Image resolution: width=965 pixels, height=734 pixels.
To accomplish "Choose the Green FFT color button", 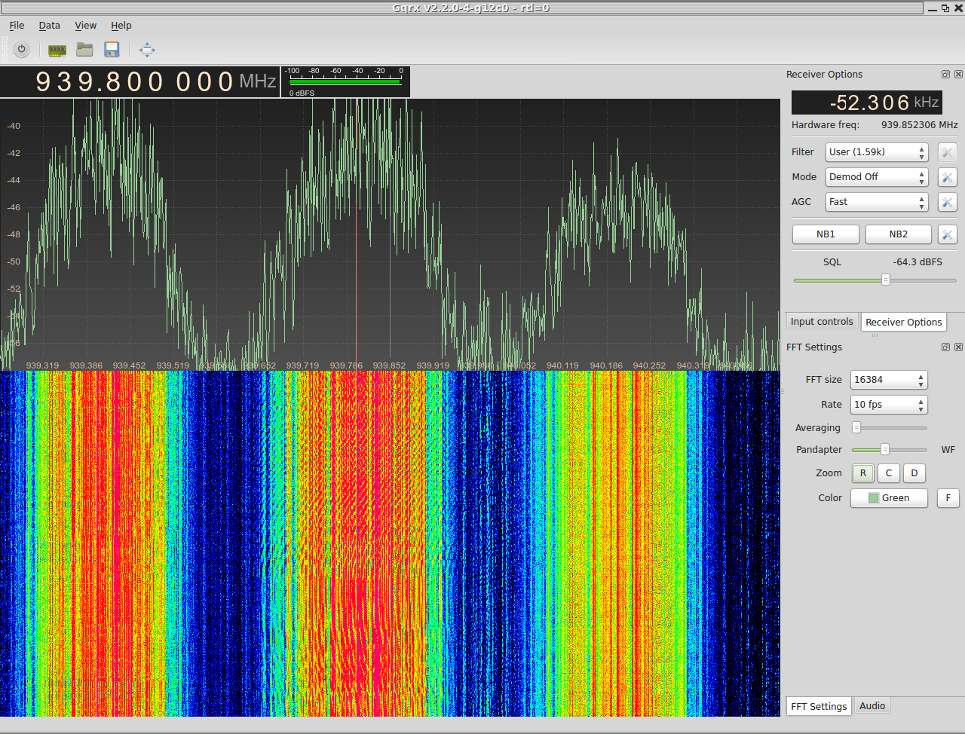I will [889, 498].
